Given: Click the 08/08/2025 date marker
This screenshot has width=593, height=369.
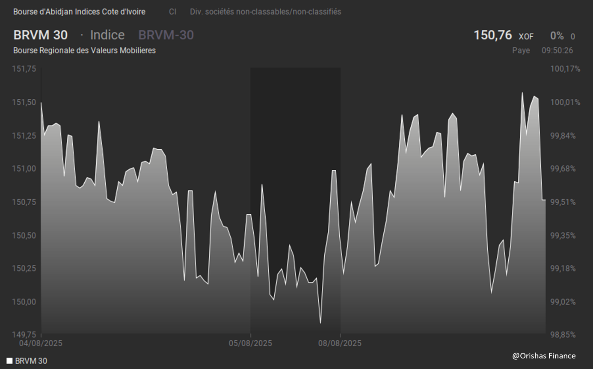Looking at the screenshot, I should point(340,343).
